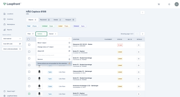Open Loopfront Demo organization entry

click(10, 96)
